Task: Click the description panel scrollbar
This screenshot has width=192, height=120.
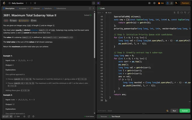Action: point(94,35)
